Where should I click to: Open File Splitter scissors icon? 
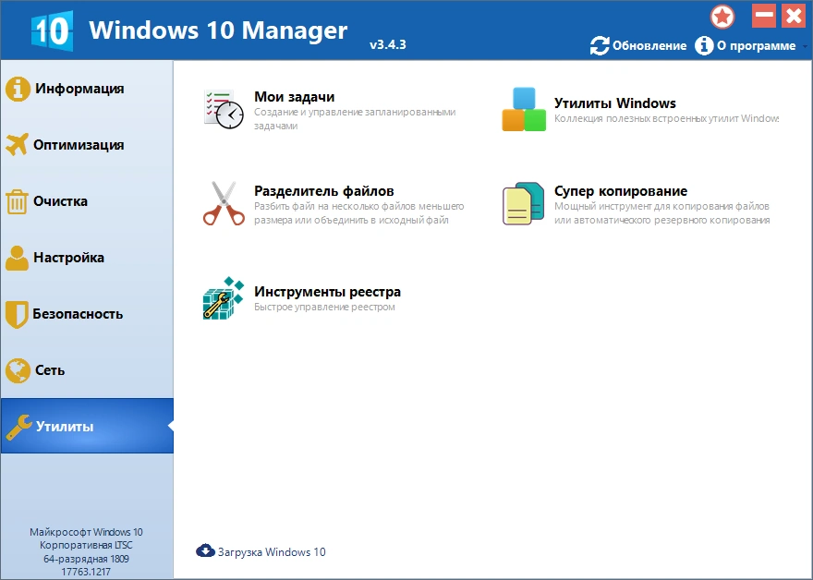point(224,203)
